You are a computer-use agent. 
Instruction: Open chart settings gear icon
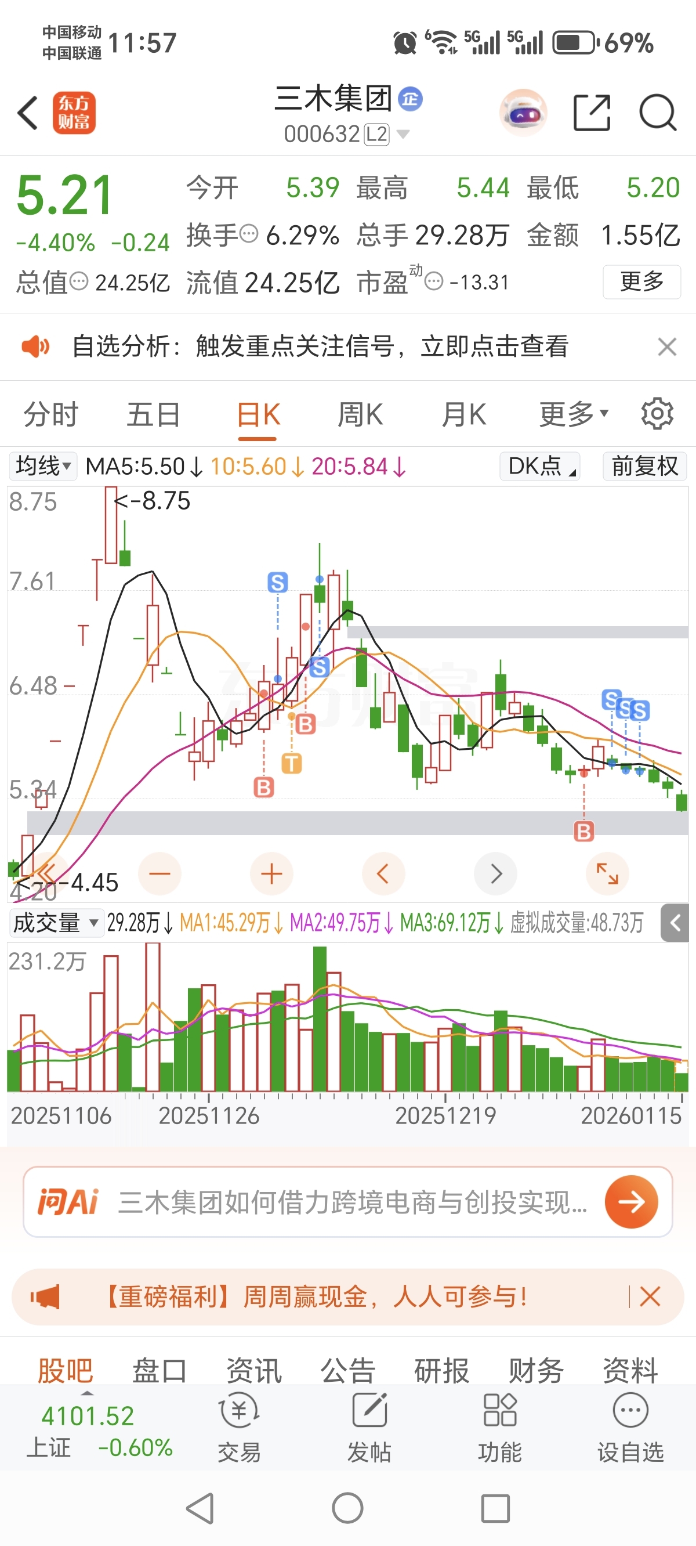tap(657, 414)
